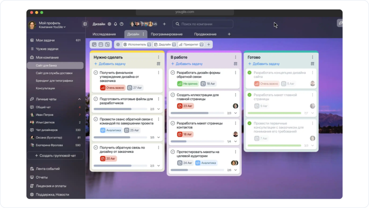Mark Создать иллюстрации task complete
The height and width of the screenshot is (208, 369).
173,95
